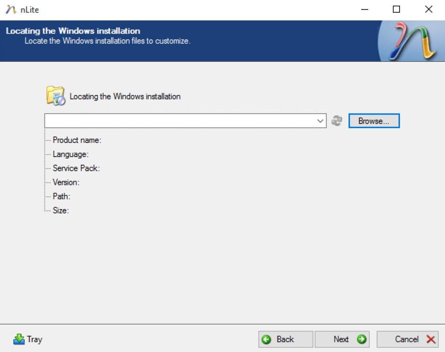This screenshot has width=445, height=352.
Task: Maximize the nLite window
Action: point(396,9)
